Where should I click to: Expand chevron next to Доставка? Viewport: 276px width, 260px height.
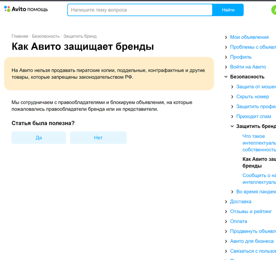pos(226,202)
